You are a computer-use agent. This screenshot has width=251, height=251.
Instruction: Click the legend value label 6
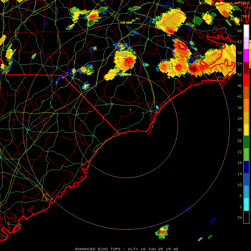pos(240,196)
